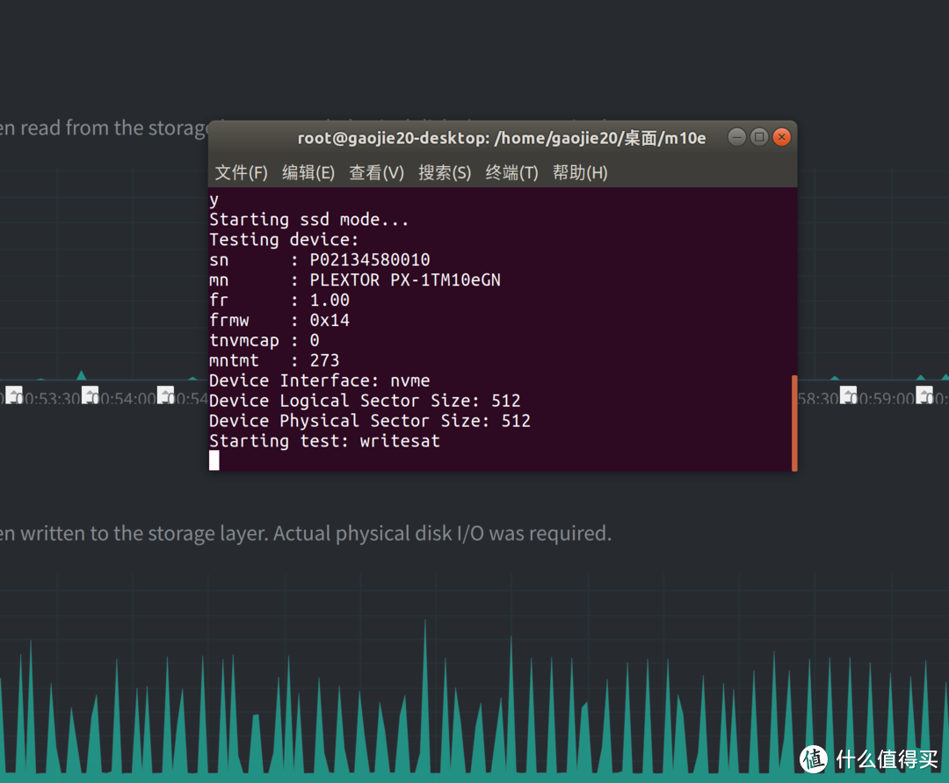
Task: Click the frmw value 0x14
Action: point(330,320)
